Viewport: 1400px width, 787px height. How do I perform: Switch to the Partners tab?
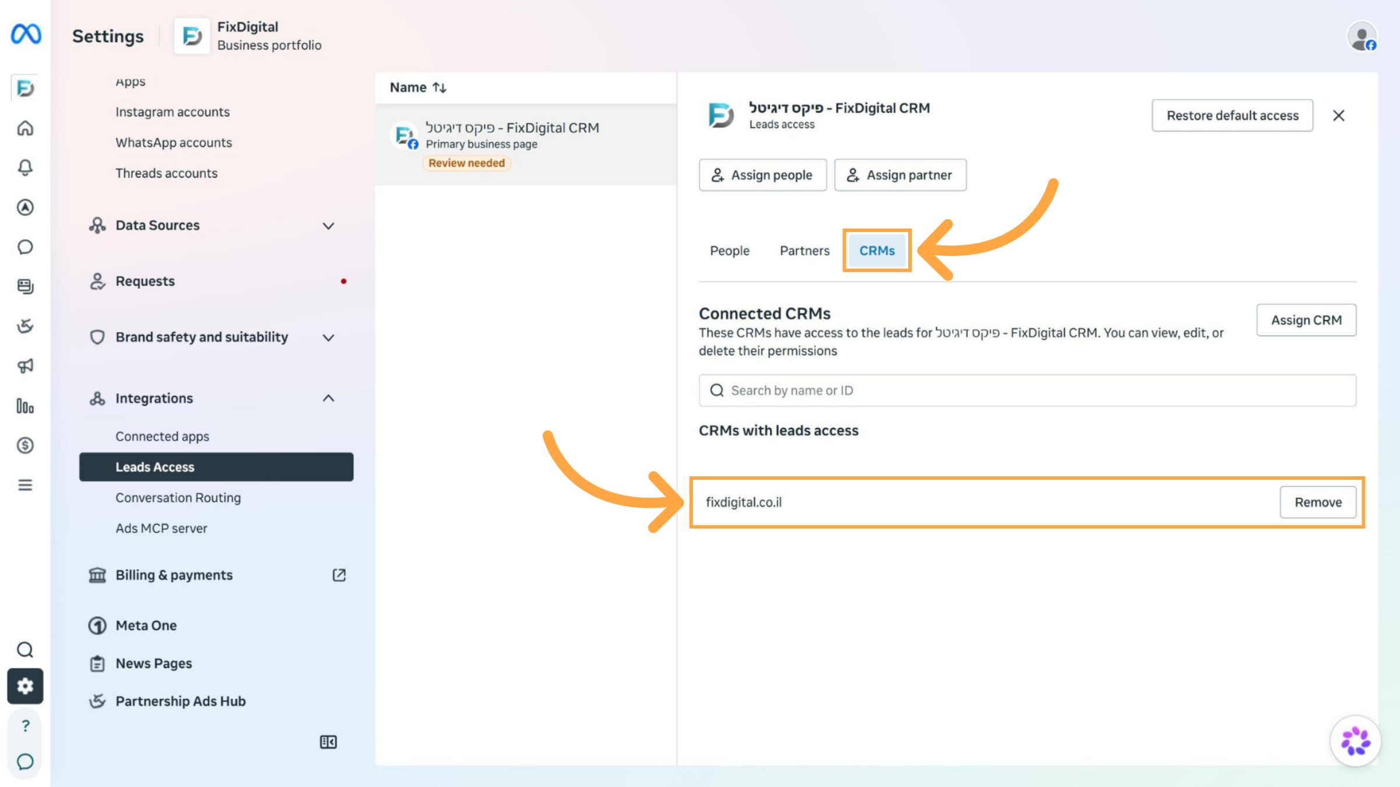point(804,251)
